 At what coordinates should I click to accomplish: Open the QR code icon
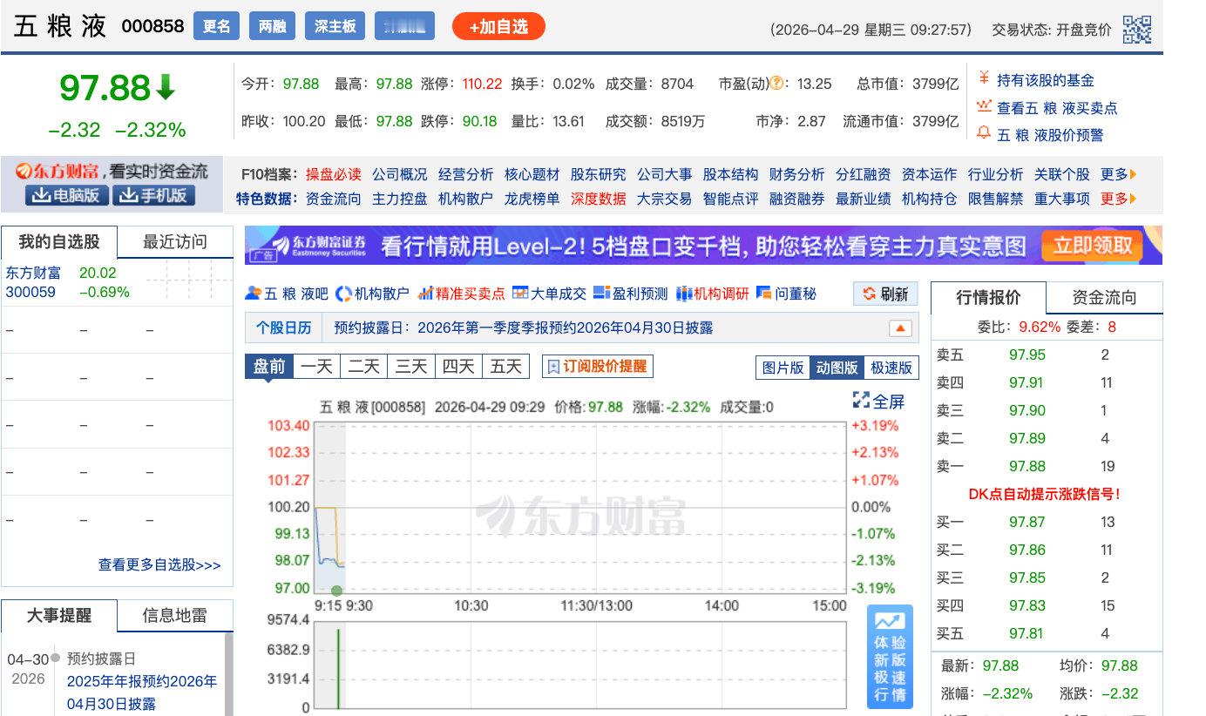(1137, 29)
